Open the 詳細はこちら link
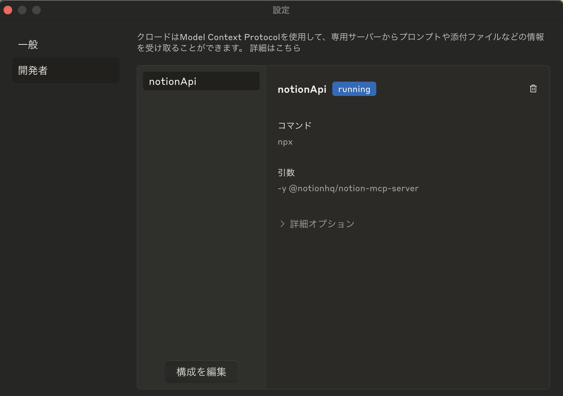Screen dimensions: 563x396 coord(275,48)
